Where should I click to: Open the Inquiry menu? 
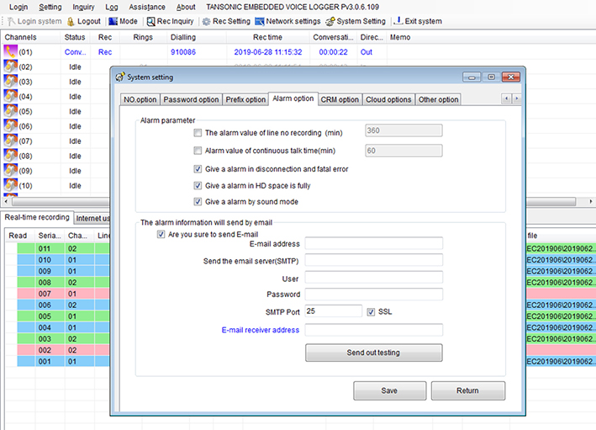click(x=83, y=7)
